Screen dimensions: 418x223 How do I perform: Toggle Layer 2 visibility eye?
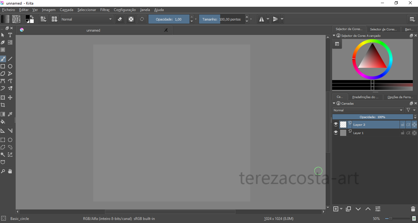click(x=336, y=125)
